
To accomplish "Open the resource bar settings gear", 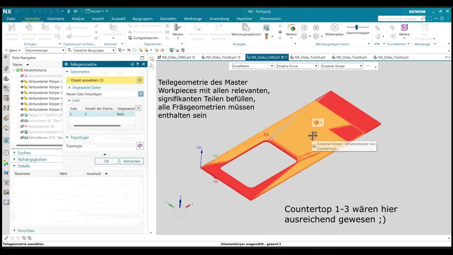I will (x=6, y=57).
